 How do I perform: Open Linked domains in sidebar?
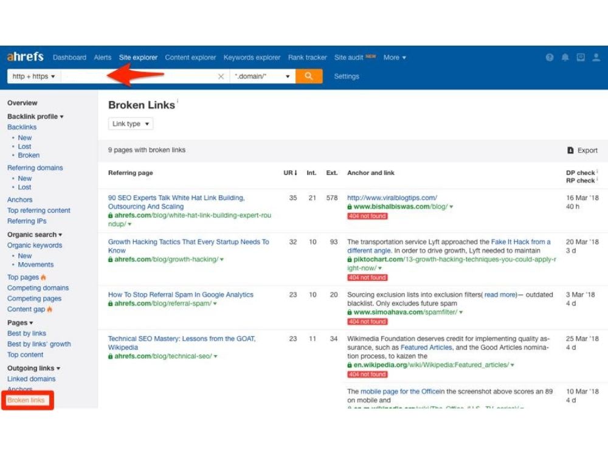pyautogui.click(x=32, y=379)
